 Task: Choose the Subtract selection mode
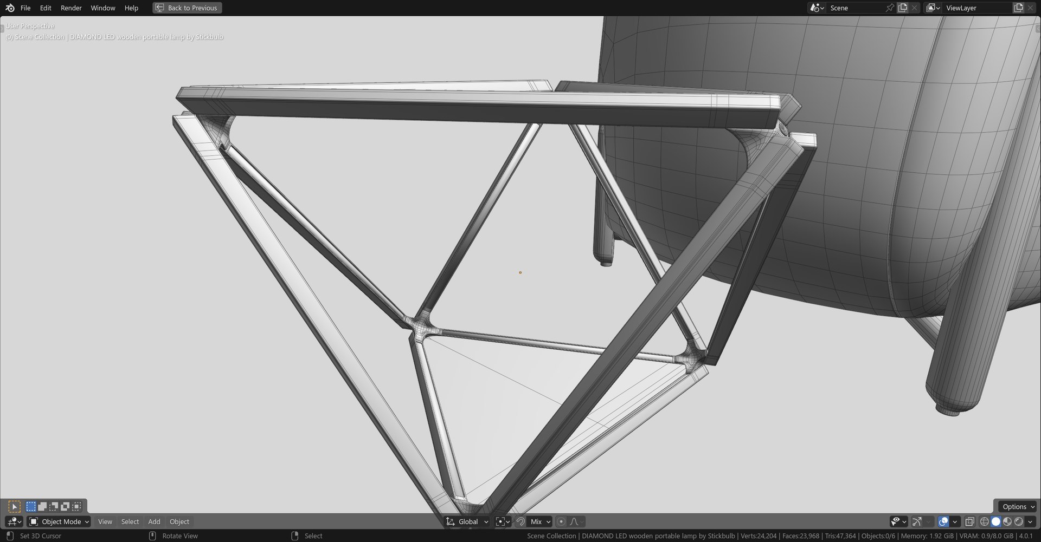(54, 507)
